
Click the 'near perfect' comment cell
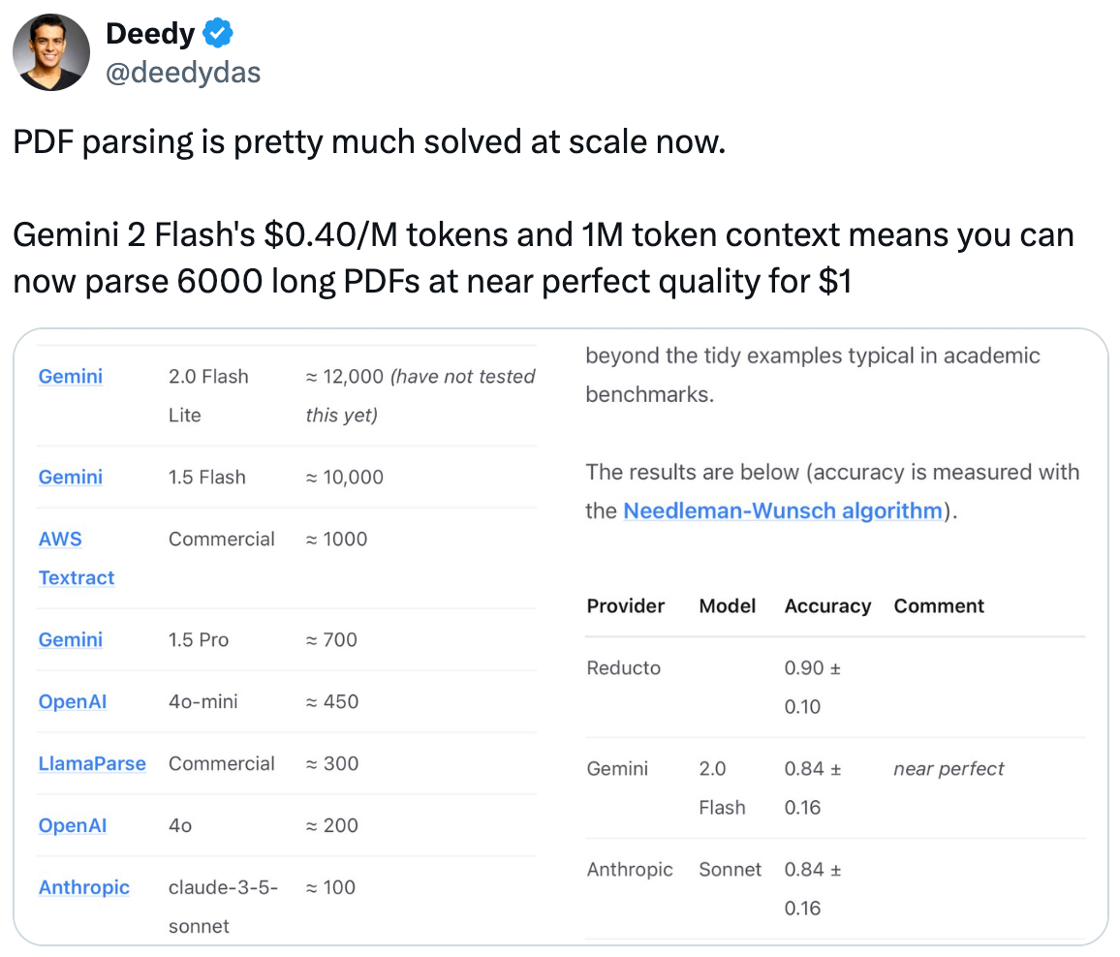point(949,769)
